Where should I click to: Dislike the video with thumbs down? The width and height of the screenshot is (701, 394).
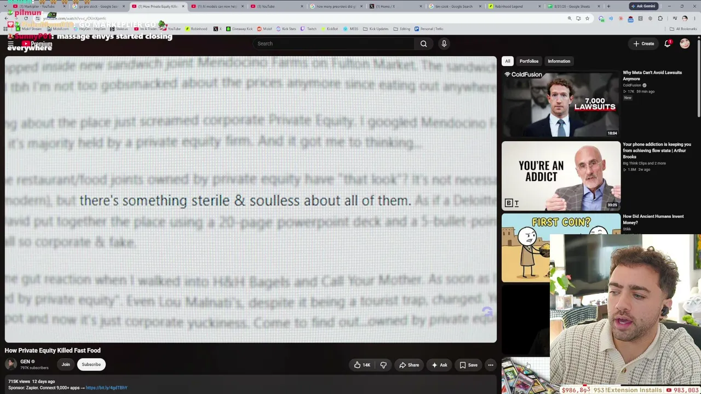click(383, 365)
